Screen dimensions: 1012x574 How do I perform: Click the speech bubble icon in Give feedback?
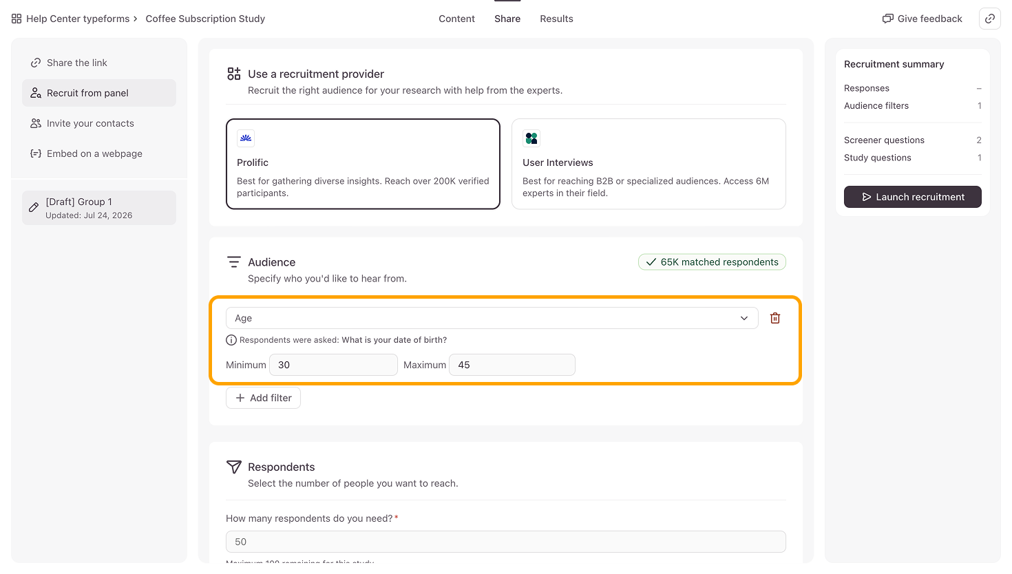[x=888, y=19]
